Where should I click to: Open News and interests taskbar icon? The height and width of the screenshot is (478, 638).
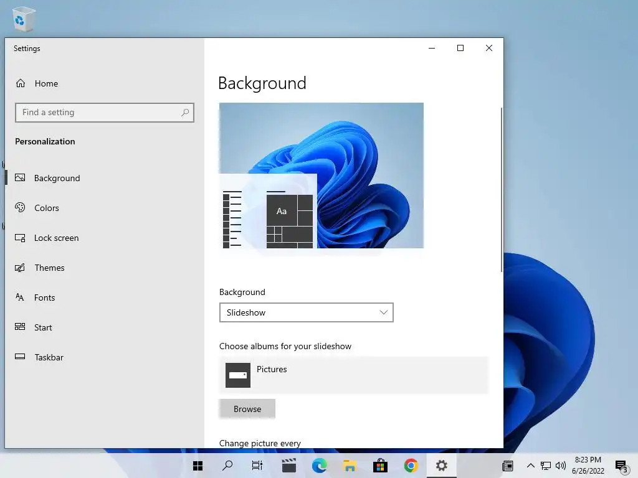(x=508, y=466)
